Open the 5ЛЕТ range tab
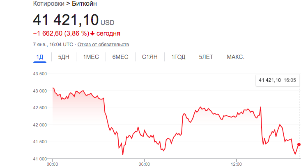Image resolution: width=308 pixels, height=167 pixels. 206,57
